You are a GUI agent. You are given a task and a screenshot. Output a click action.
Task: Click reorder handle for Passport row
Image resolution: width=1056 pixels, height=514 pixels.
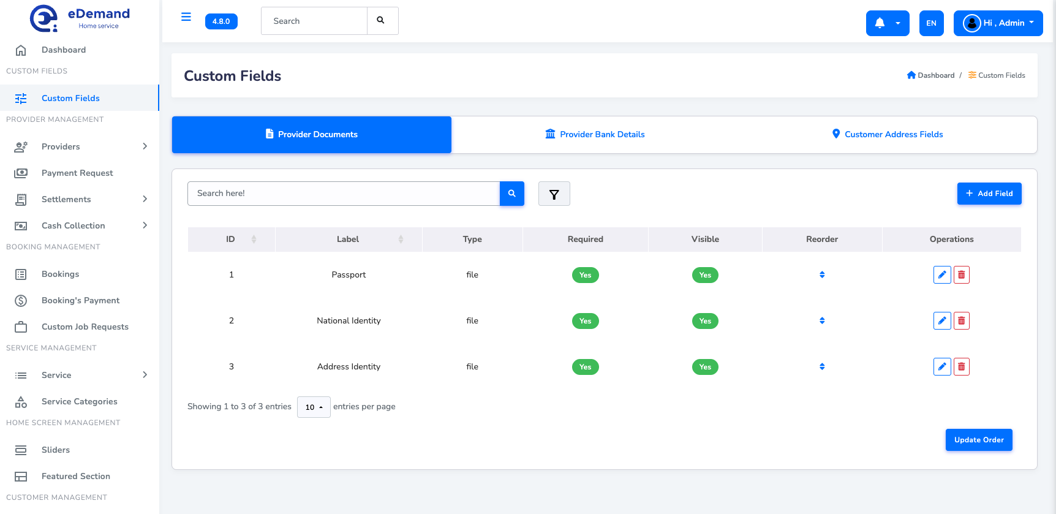tap(822, 274)
